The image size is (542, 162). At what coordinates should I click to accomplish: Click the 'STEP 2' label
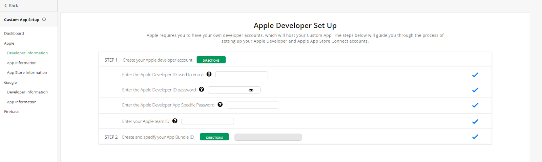click(x=111, y=137)
